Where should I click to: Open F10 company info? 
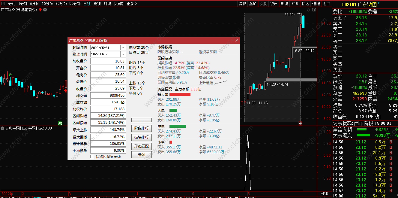(x=295, y=4)
